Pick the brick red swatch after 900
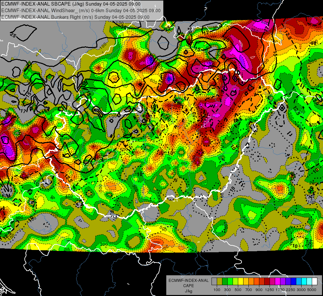323x296 pixels. (x=262, y=282)
